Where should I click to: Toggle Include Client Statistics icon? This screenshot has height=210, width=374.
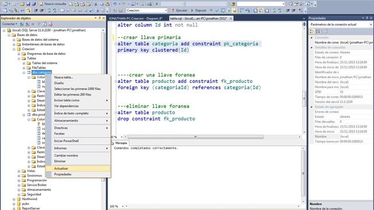coord(248,10)
